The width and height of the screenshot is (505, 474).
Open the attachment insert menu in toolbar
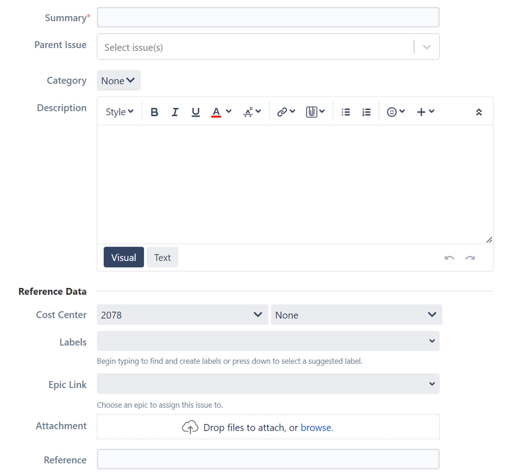tap(315, 112)
